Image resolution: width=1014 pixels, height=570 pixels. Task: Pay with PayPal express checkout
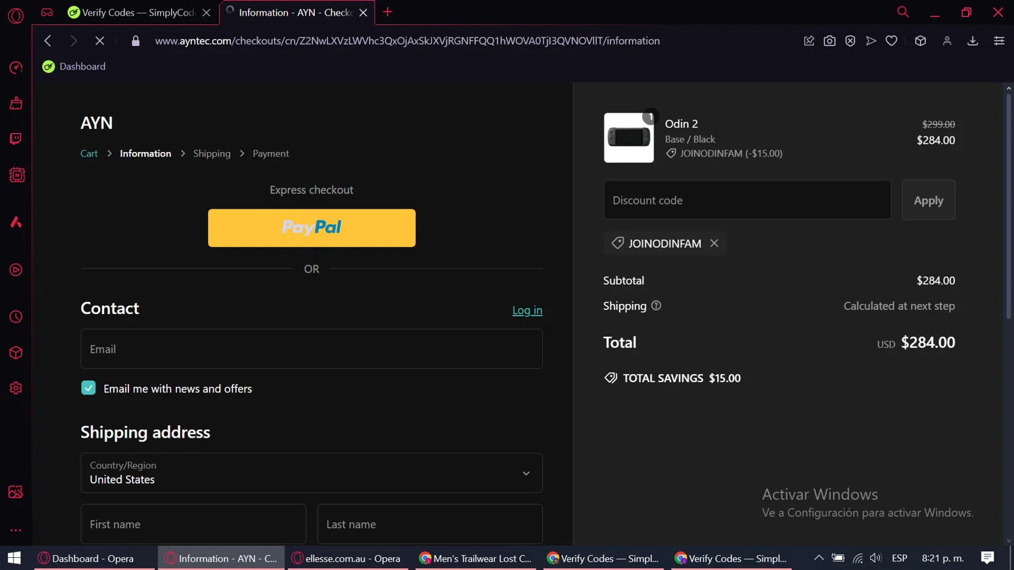(312, 228)
